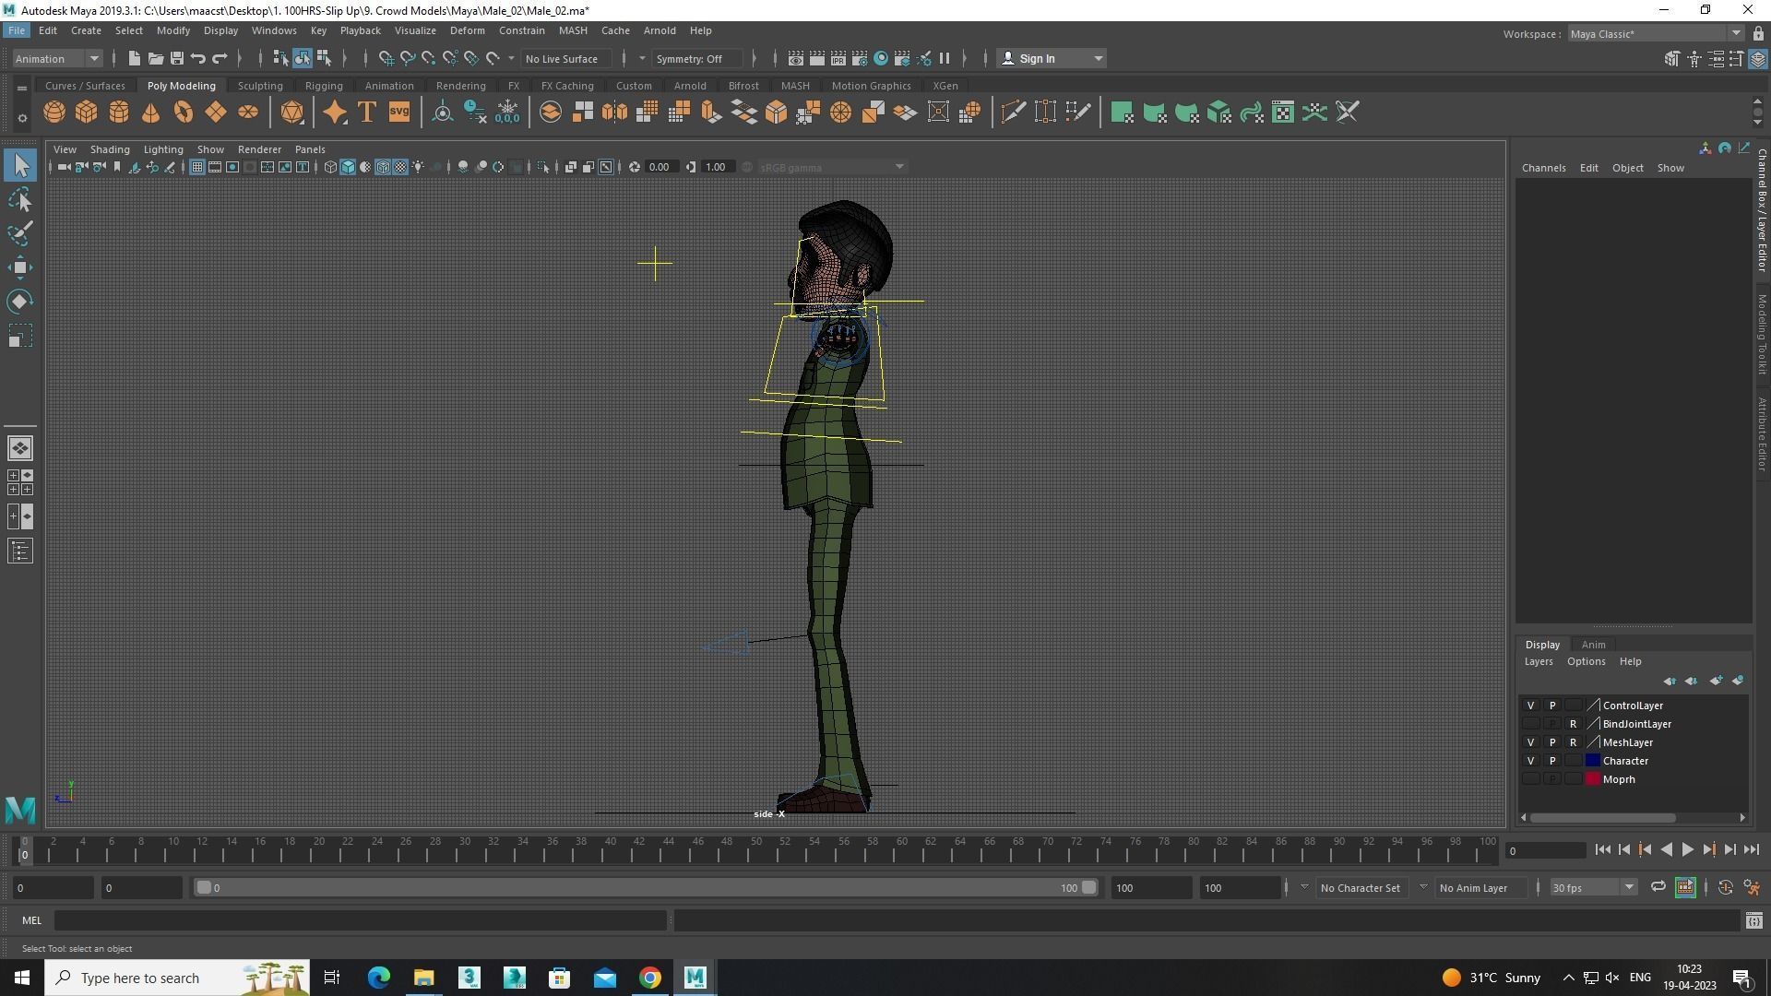Toggle visibility of MeshLayer
Image resolution: width=1771 pixels, height=996 pixels.
click(x=1530, y=742)
